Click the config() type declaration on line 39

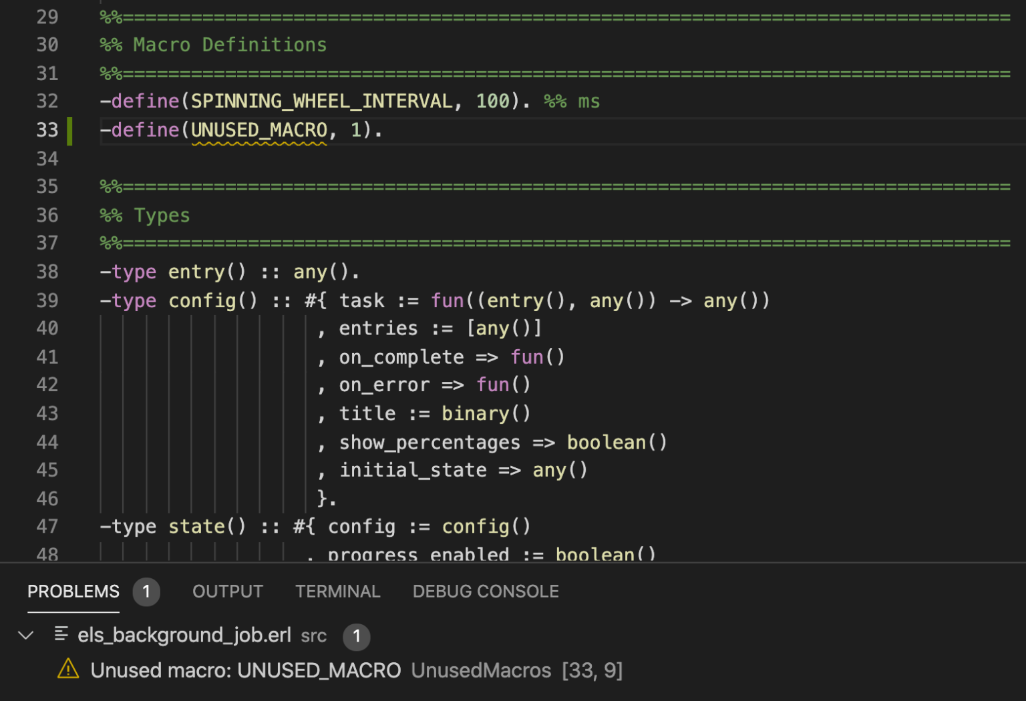tap(202, 300)
